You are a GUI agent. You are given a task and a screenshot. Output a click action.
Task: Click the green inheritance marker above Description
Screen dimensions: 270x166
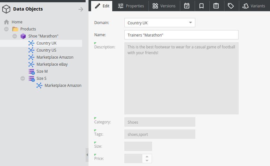pyautogui.click(x=95, y=43)
